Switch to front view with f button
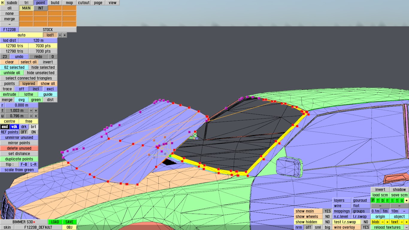Viewport: 409px width, 230px height. (378, 200)
